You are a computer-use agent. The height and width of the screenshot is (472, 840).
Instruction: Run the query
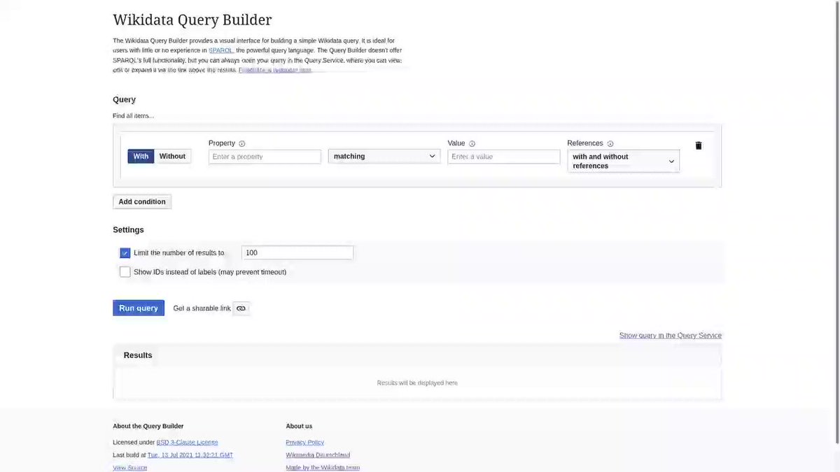[139, 308]
